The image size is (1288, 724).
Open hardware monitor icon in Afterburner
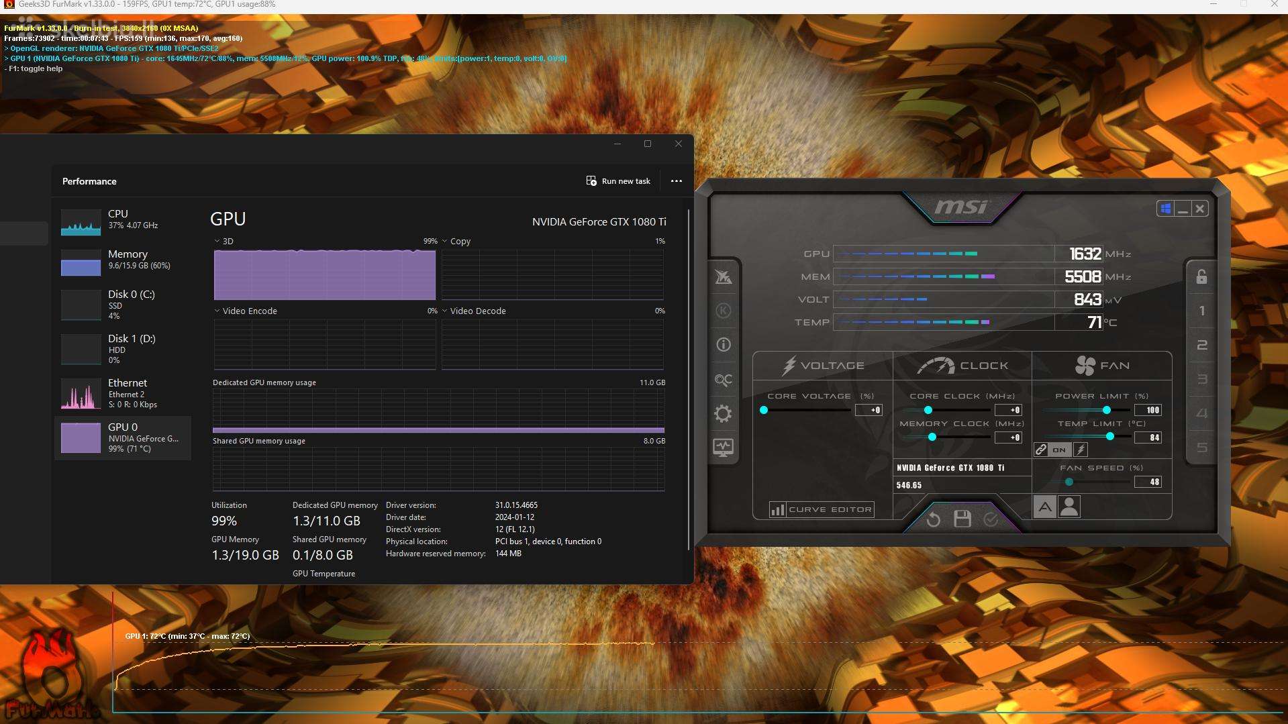(723, 448)
